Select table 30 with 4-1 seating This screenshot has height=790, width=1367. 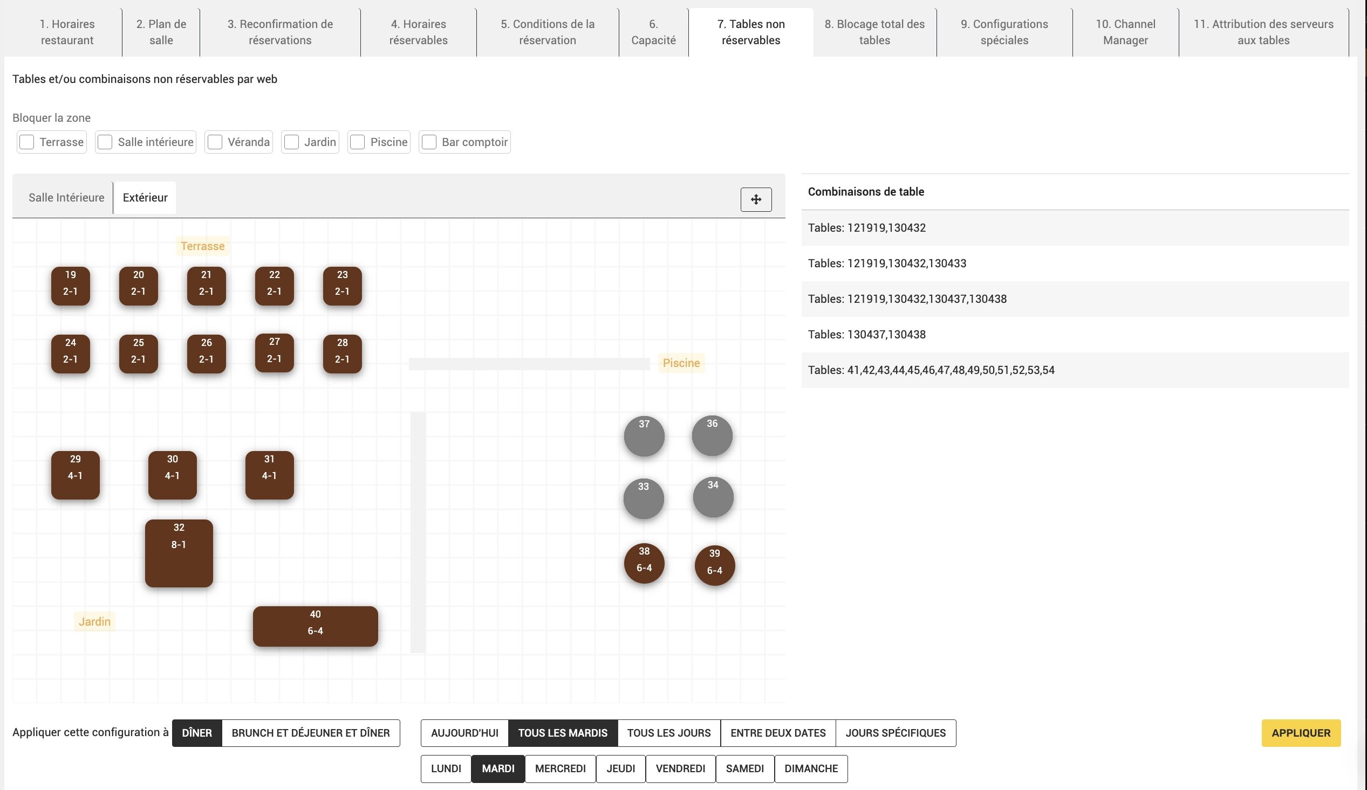tap(173, 475)
